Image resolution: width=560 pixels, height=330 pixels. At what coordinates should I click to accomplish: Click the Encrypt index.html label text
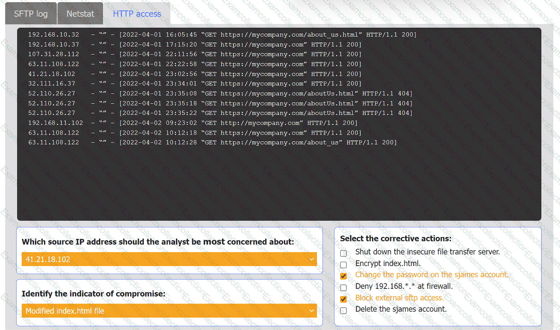388,263
